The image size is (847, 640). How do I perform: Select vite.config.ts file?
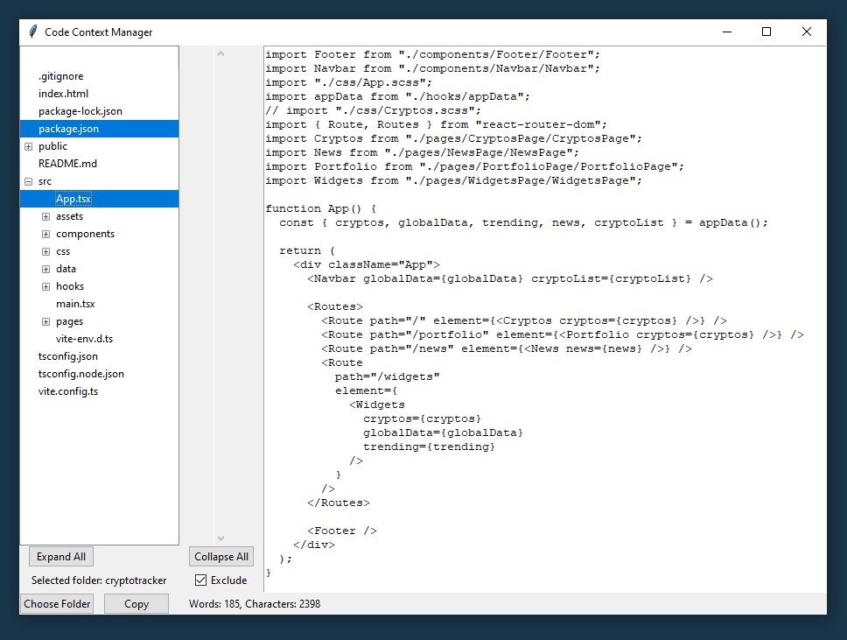(68, 391)
